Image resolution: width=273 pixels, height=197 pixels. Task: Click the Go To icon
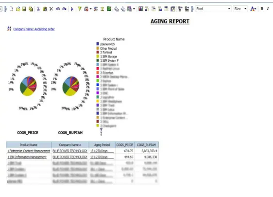(x=130, y=9)
